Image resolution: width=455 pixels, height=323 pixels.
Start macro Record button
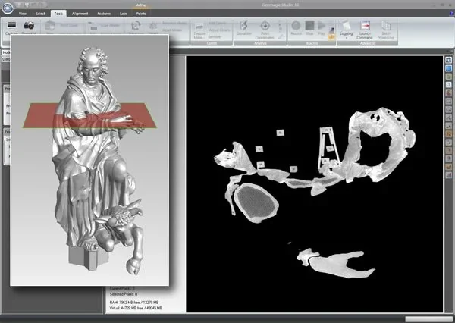[x=296, y=28]
